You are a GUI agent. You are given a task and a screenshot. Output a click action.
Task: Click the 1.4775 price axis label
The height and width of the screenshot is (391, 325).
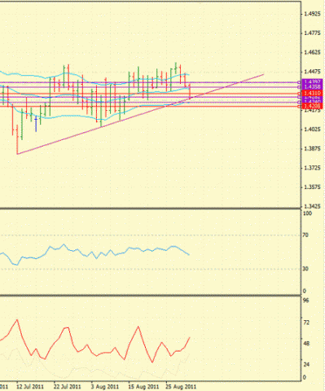(x=313, y=33)
